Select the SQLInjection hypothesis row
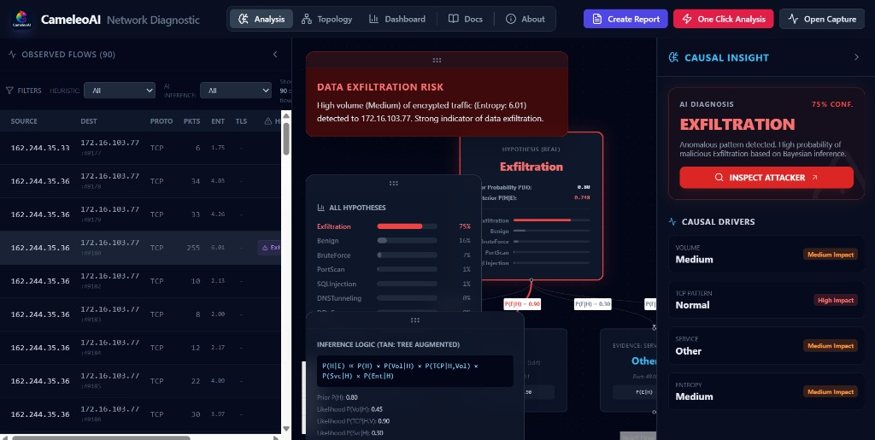The height and width of the screenshot is (440, 875). (x=393, y=284)
